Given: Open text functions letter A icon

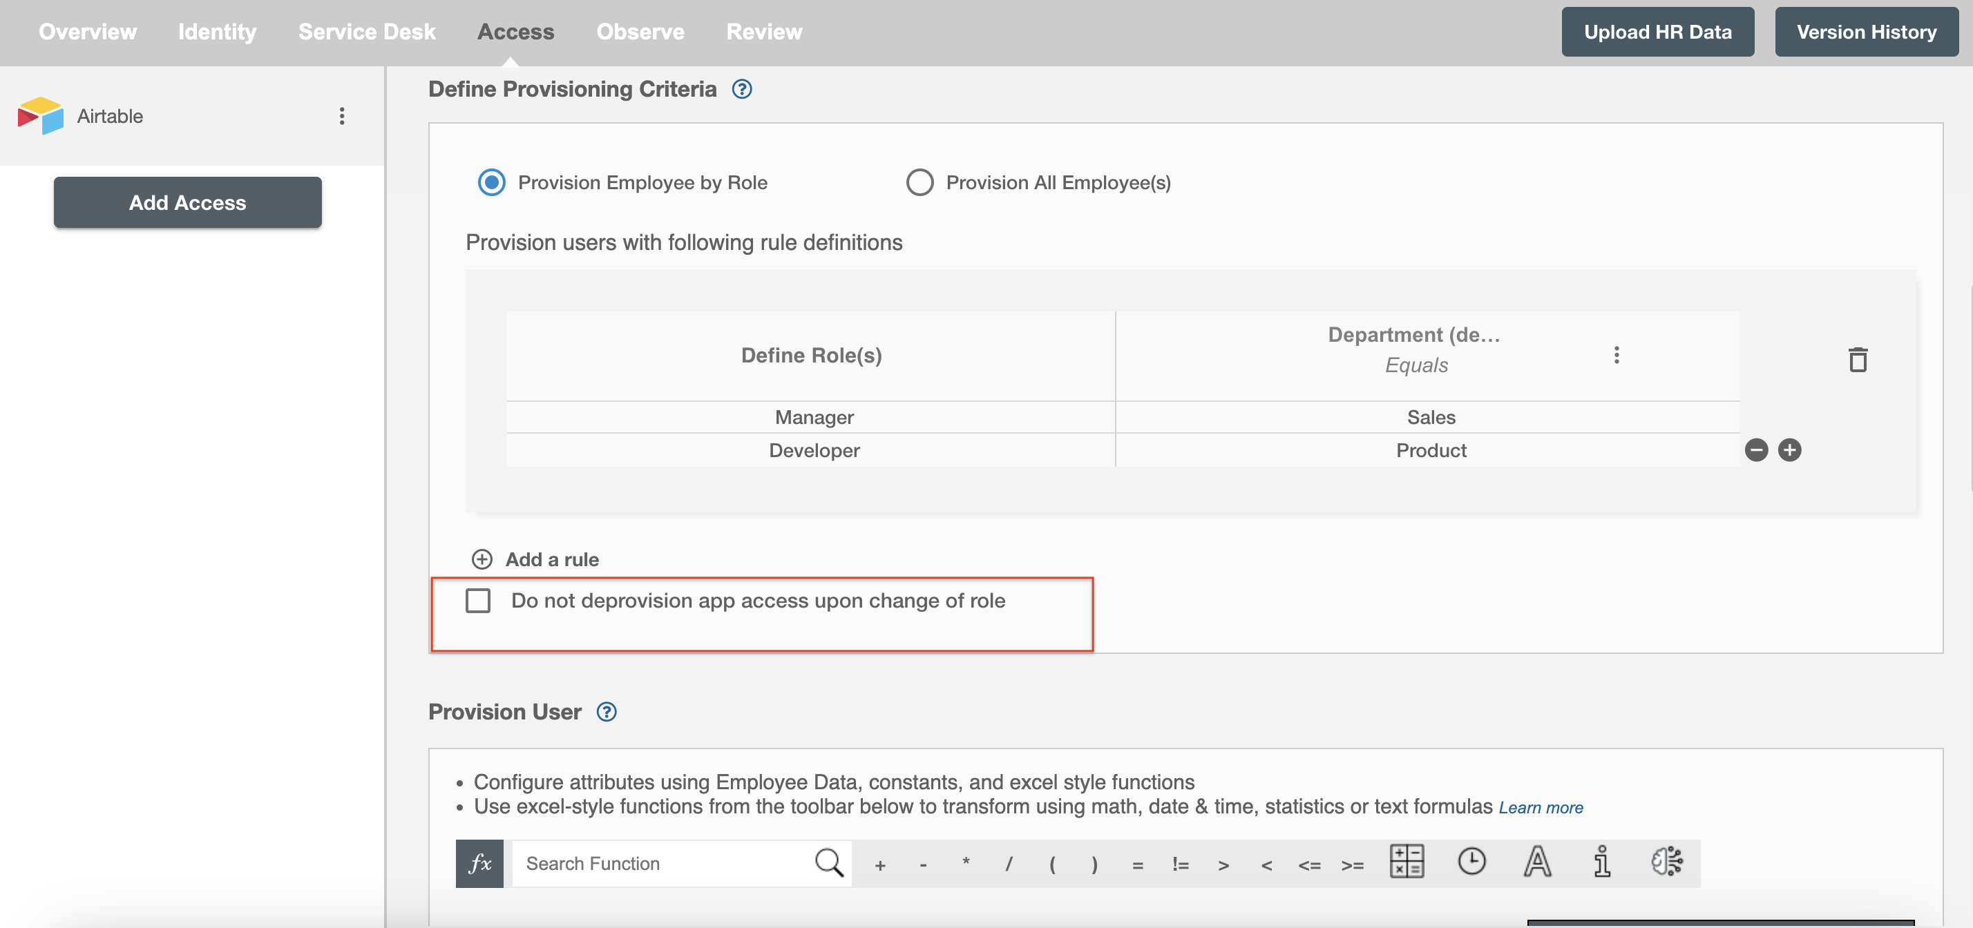Looking at the screenshot, I should tap(1536, 862).
